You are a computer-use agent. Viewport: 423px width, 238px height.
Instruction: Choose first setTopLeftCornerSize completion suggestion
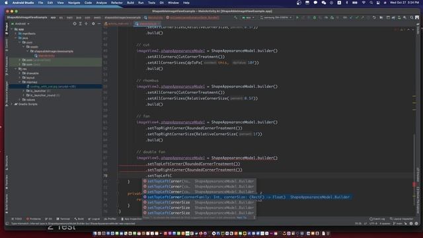[200, 202]
